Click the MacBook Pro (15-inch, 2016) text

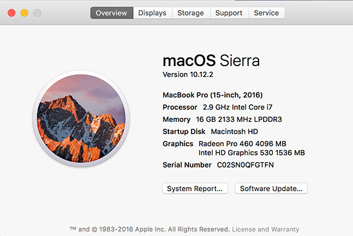[213, 95]
